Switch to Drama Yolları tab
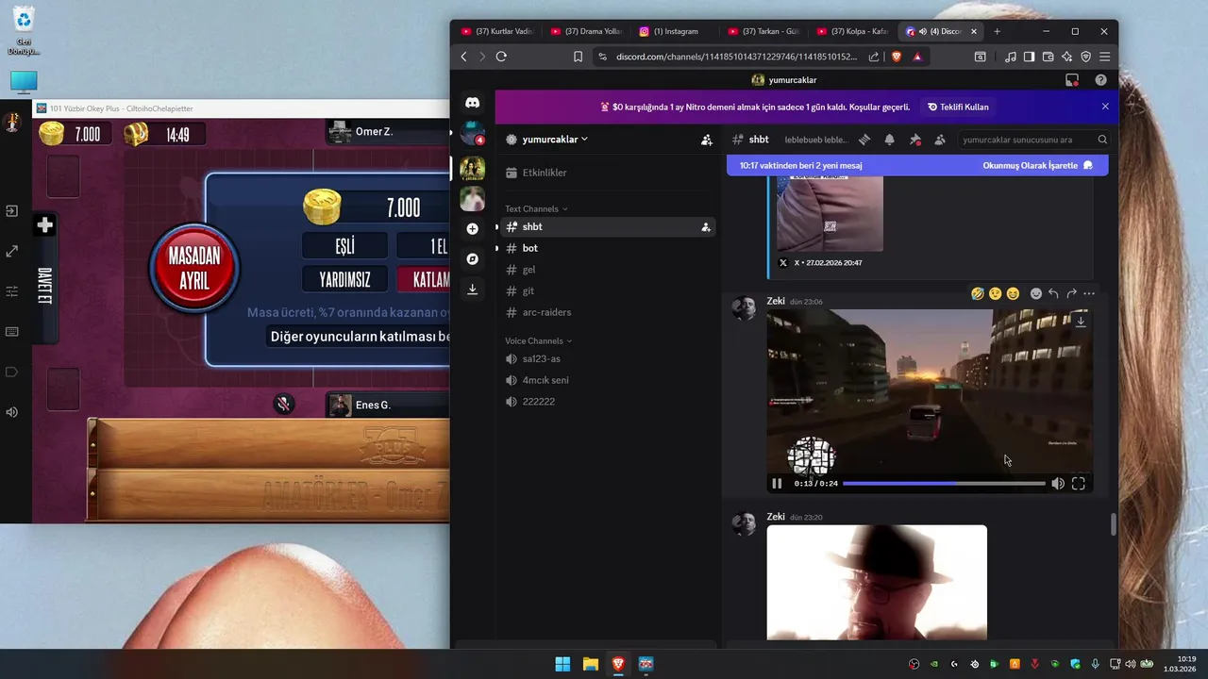This screenshot has height=679, width=1208. tap(586, 31)
